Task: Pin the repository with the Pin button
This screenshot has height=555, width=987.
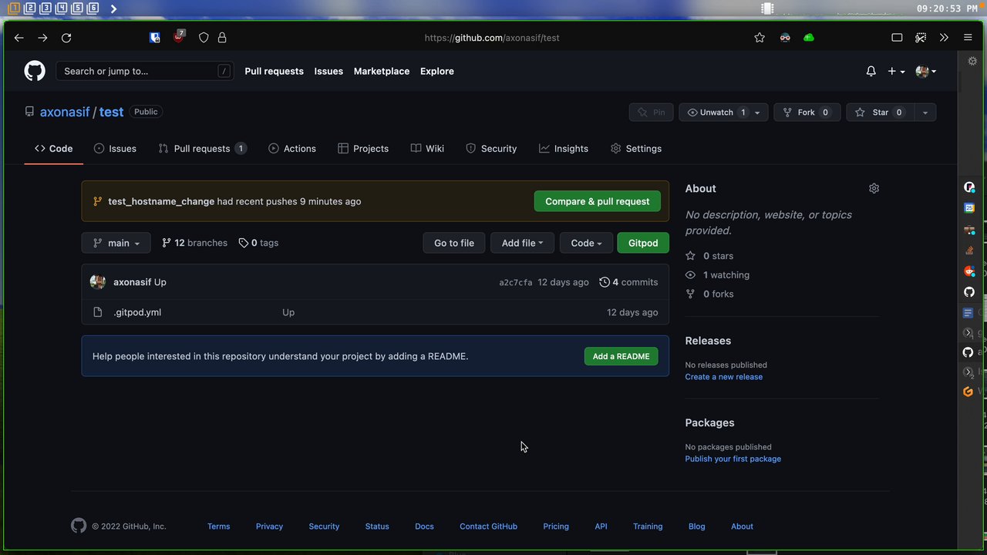Action: click(x=652, y=113)
